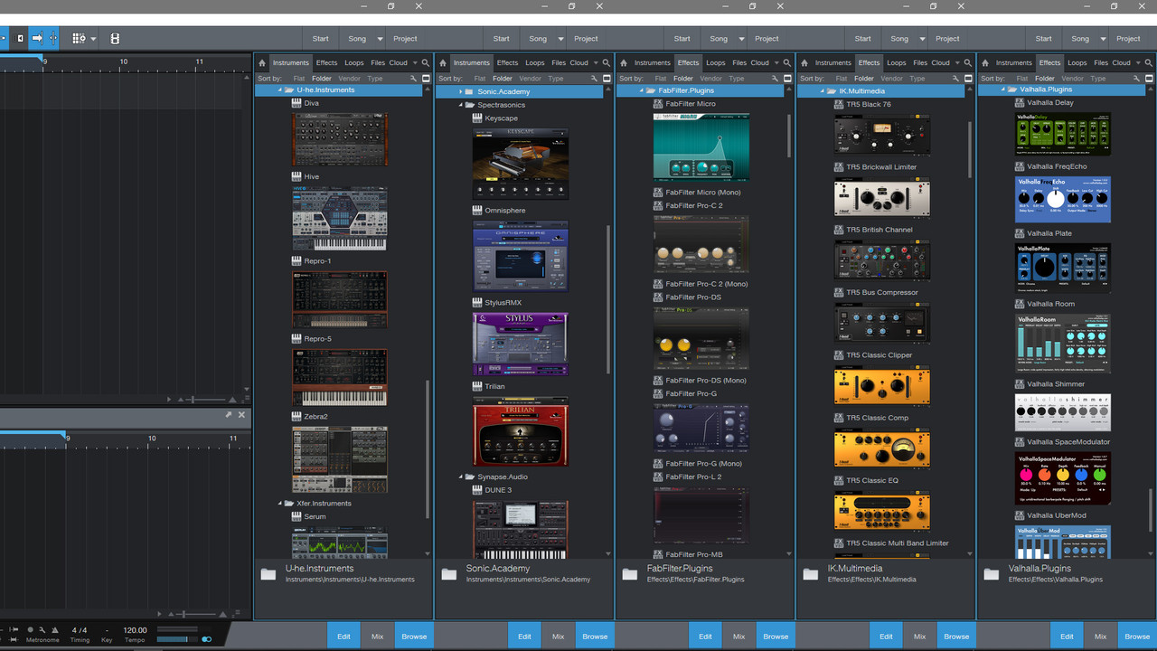Click the DUNE 3 instrument icon

pos(477,490)
